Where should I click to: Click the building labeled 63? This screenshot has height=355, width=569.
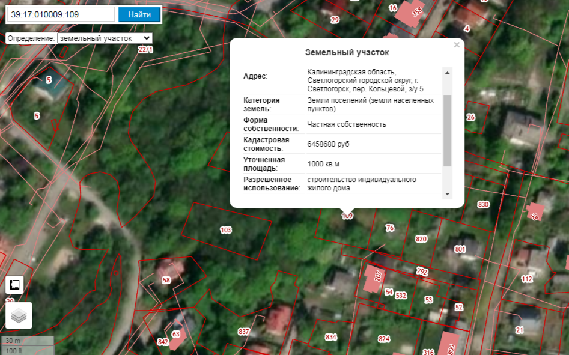pos(176,334)
